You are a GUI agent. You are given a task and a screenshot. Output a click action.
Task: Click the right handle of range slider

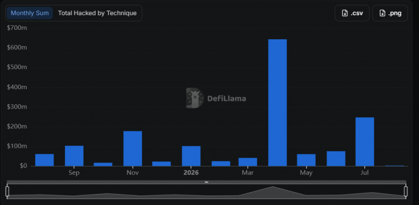(405, 191)
